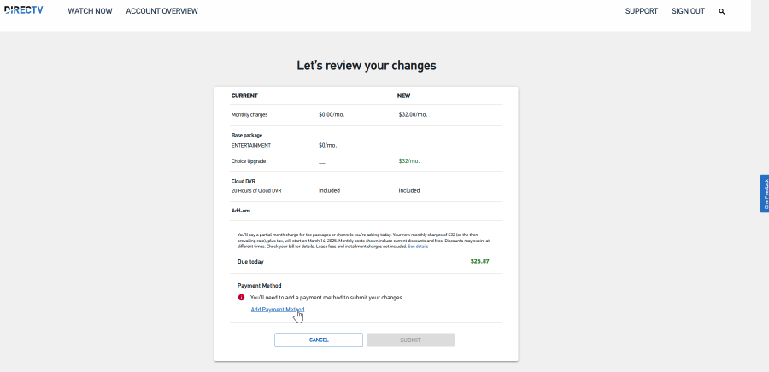
Task: Click the Choice Upgrade row label
Action: pos(249,161)
